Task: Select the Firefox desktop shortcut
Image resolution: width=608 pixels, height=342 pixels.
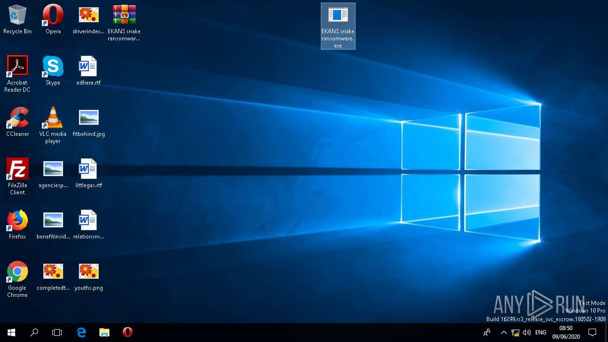Action: [18, 225]
